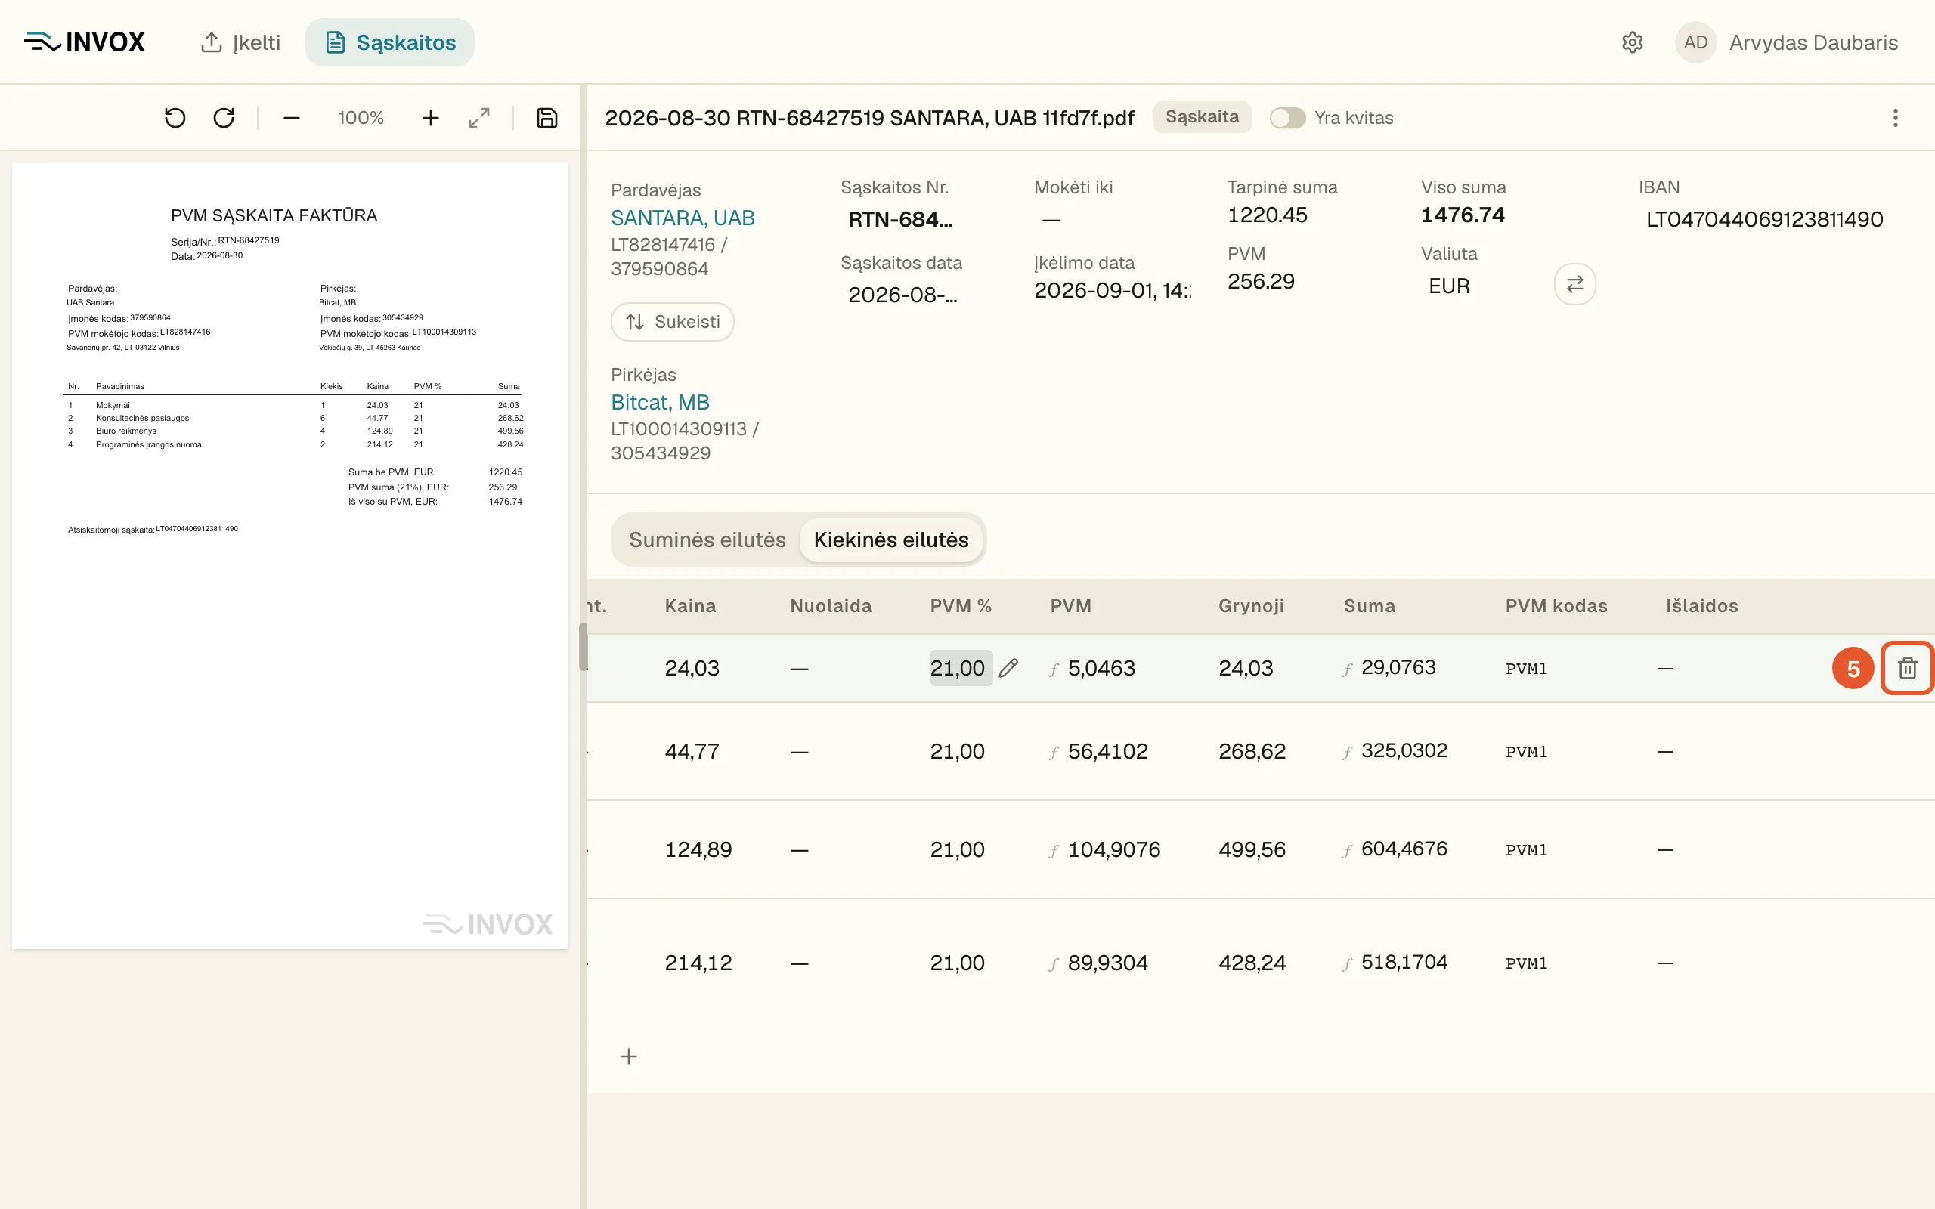
Task: Click the PVM value 89,9304
Action: [x=1107, y=963]
